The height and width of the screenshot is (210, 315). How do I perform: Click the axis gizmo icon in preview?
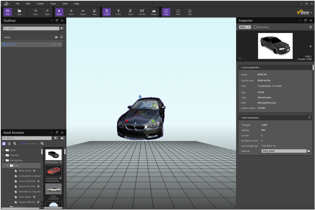click(x=240, y=58)
